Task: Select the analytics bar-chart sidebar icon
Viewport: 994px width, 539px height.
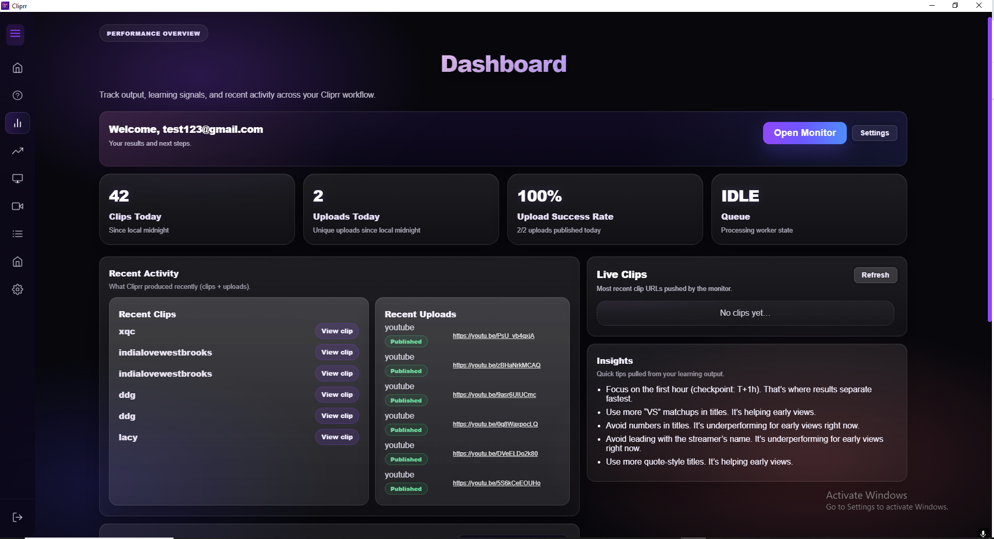Action: [x=17, y=122]
